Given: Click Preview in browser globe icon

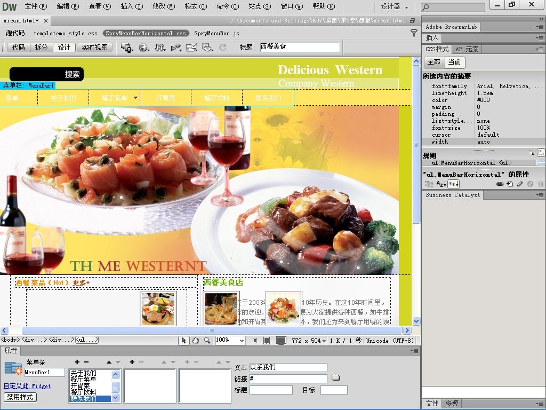Looking at the screenshot, I should 144,48.
